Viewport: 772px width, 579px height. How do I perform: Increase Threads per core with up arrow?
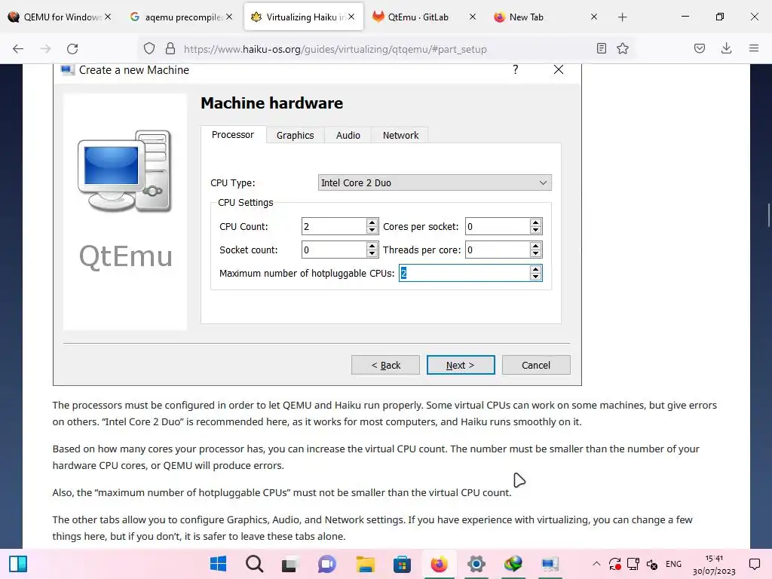(x=536, y=246)
